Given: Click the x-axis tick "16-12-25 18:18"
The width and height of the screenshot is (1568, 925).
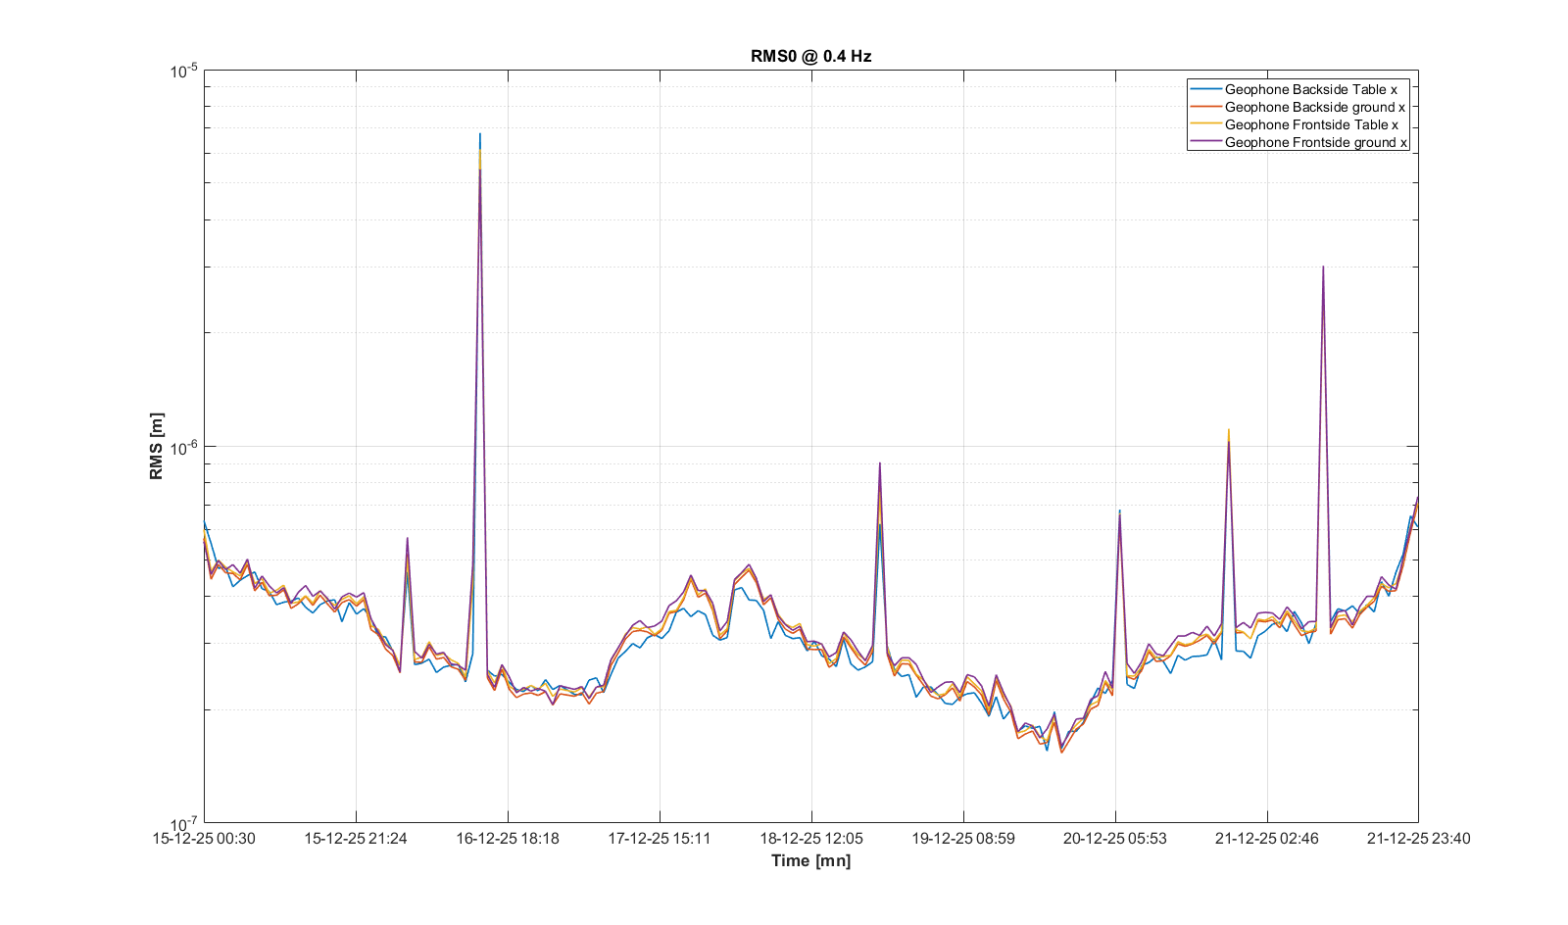Looking at the screenshot, I should click(508, 839).
